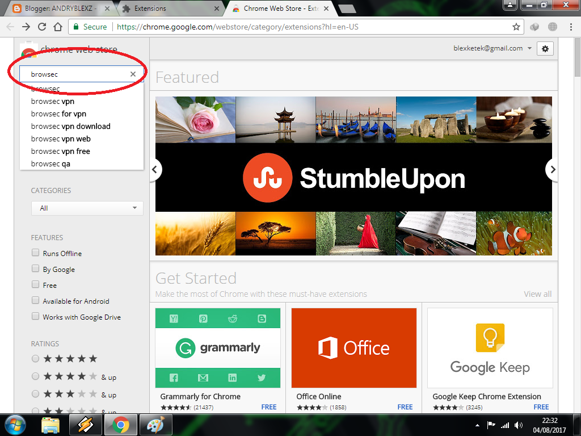The height and width of the screenshot is (436, 581).
Task: Reload the Chrome Web Store page
Action: pos(42,27)
